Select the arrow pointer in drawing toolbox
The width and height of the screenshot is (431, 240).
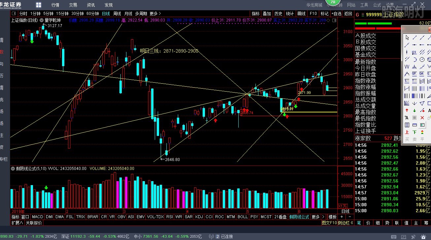tap(407, 37)
